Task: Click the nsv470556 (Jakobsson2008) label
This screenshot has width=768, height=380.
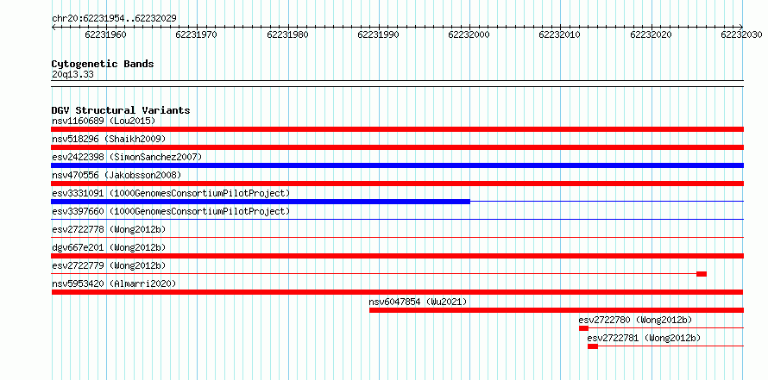Action: tap(116, 175)
